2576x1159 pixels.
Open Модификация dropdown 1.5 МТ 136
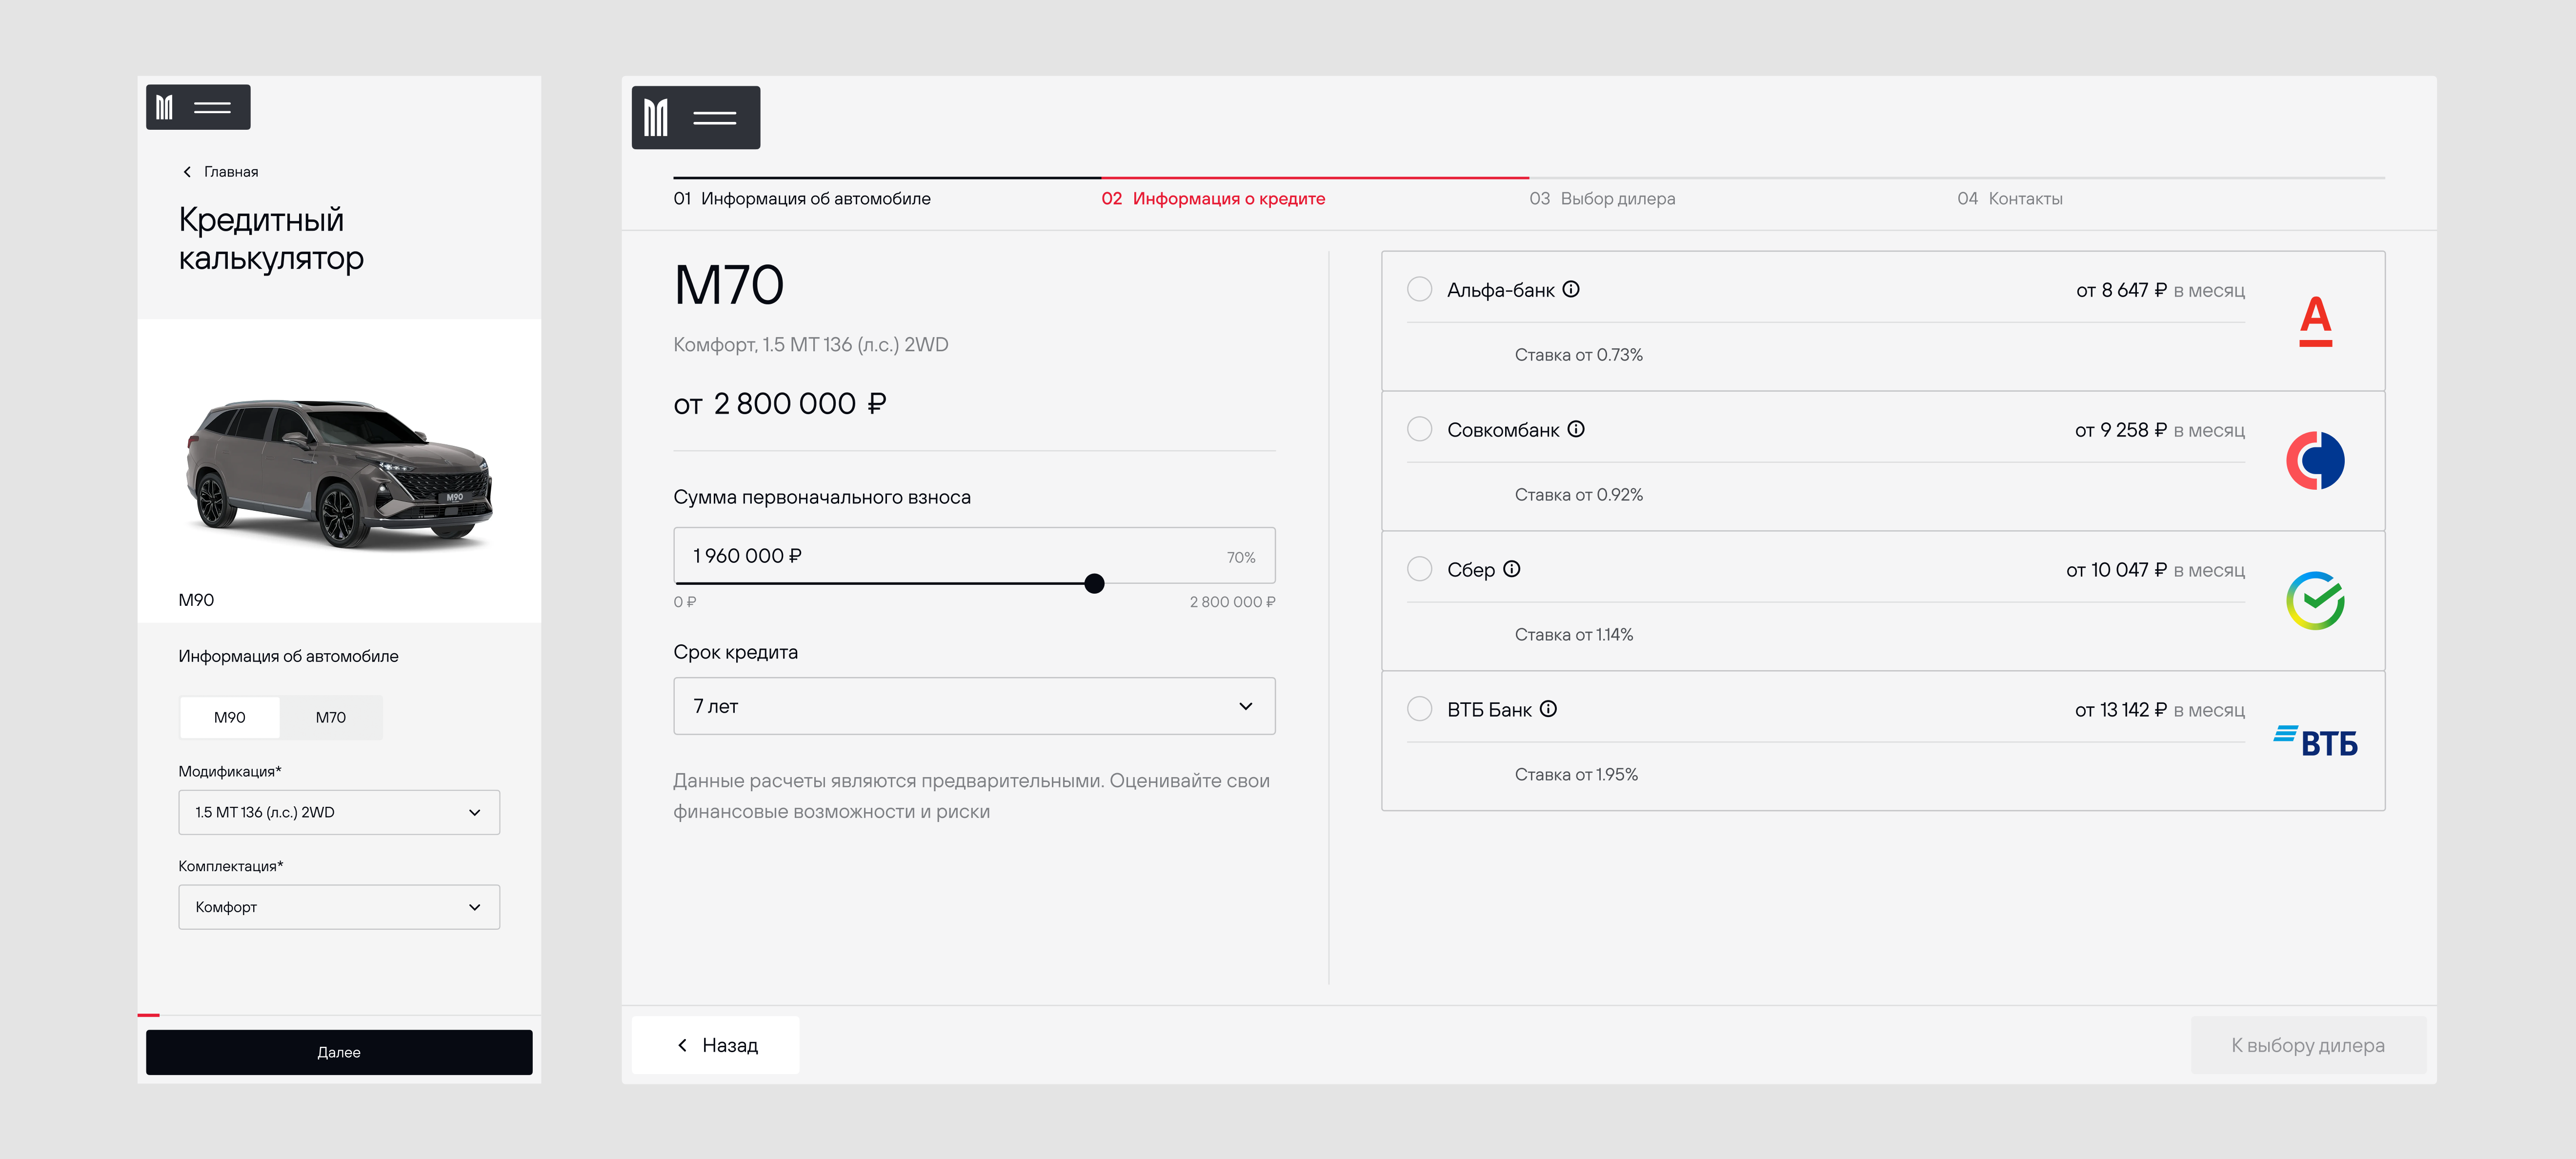tap(339, 812)
